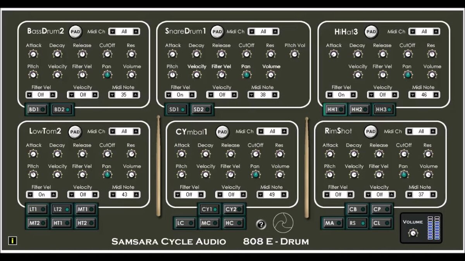Click the HiHat3 CutOff knob

(x=407, y=54)
